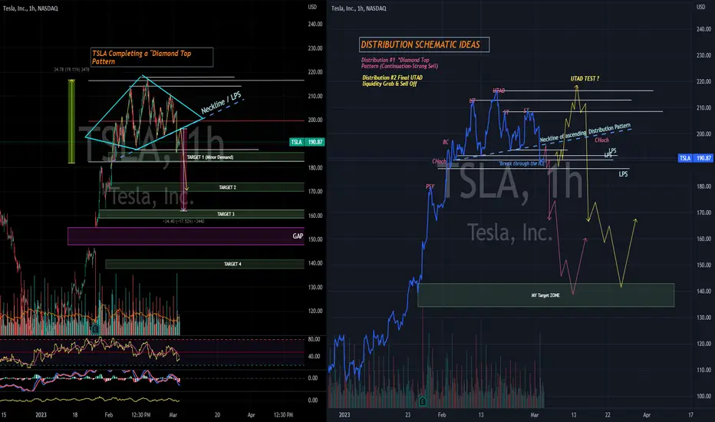The height and width of the screenshot is (422, 715).
Task: Click the pink 'BC' label
Action: [446, 142]
